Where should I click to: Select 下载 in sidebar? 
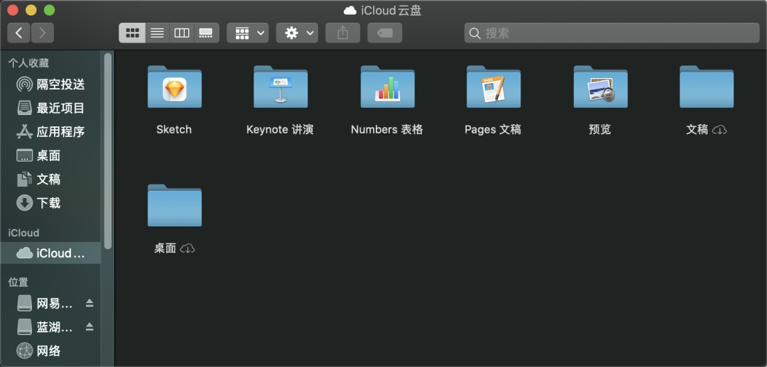click(51, 203)
